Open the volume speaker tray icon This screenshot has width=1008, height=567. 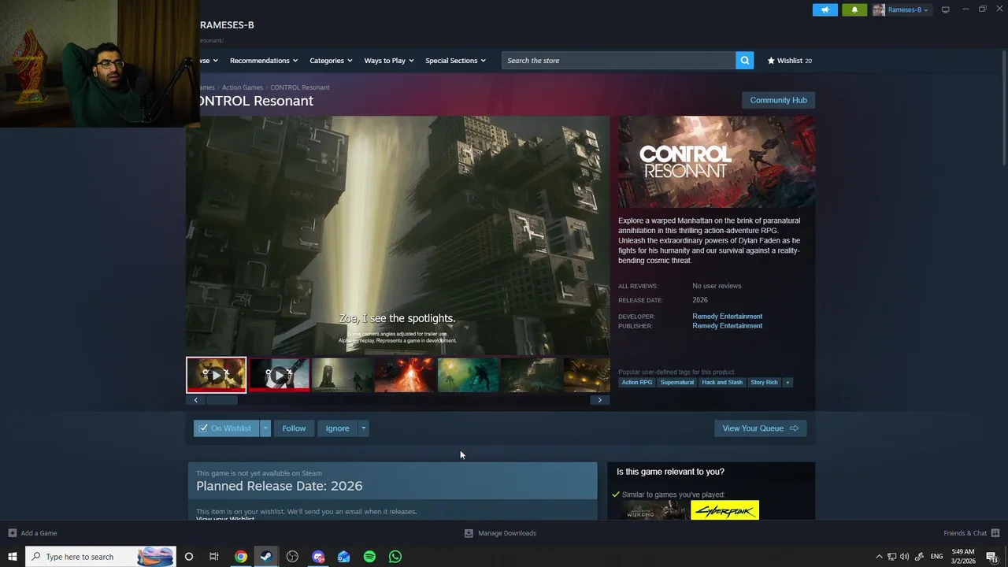(905, 557)
